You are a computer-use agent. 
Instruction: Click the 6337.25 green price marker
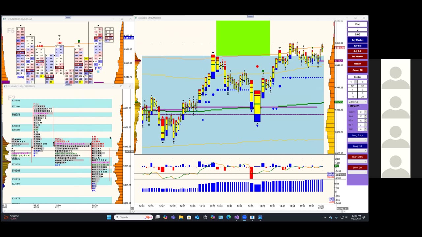pos(339,102)
